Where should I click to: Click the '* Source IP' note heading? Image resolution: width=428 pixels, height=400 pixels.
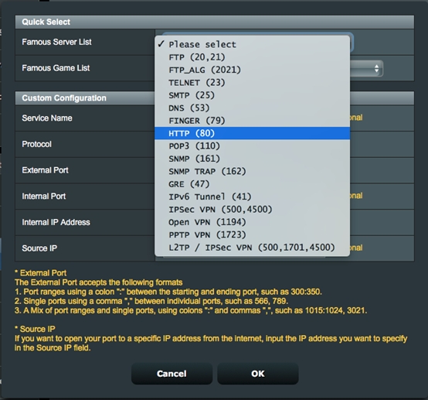35,329
